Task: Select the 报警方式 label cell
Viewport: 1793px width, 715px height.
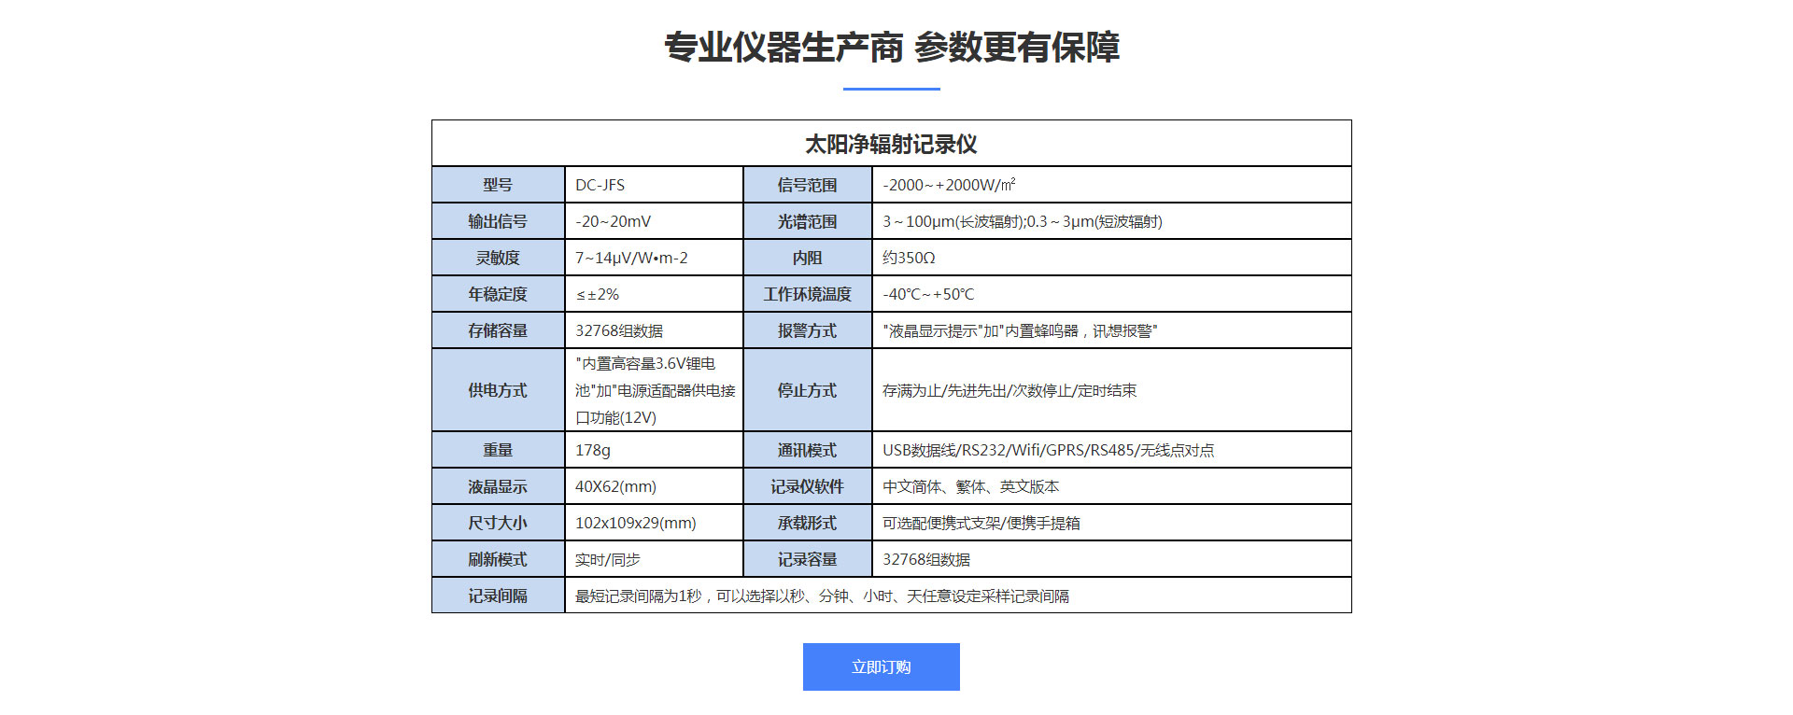Action: click(x=807, y=330)
